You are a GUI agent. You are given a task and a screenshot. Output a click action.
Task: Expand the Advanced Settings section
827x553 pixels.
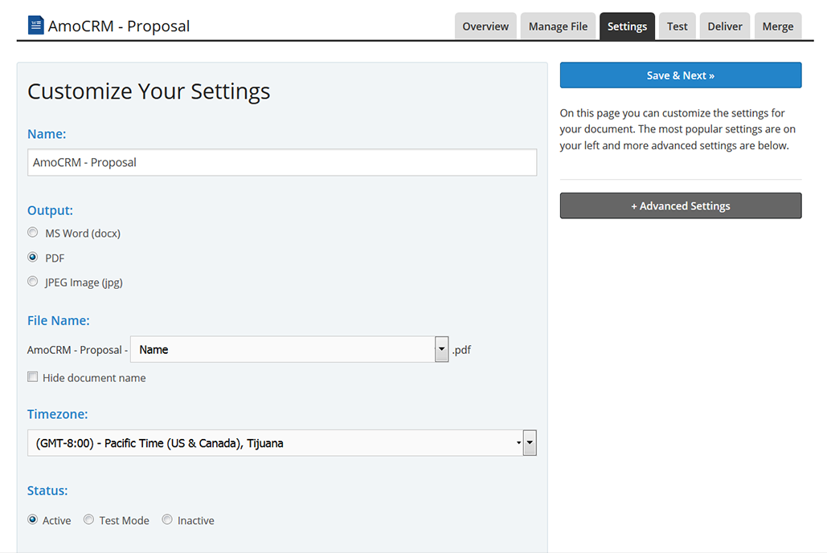[x=680, y=206]
